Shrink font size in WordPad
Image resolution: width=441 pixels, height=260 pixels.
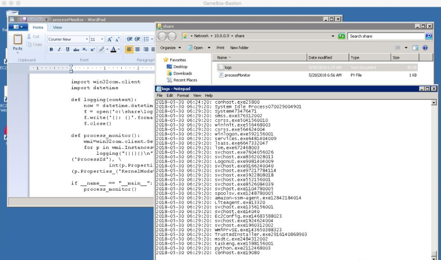click(117, 40)
